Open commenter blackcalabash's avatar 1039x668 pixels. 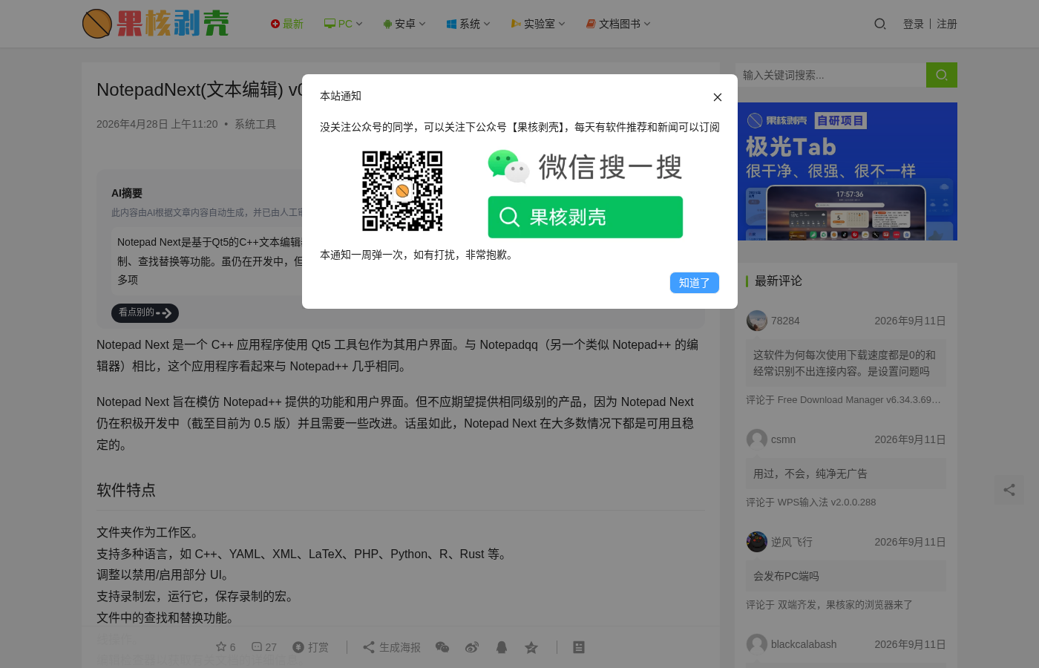tap(757, 644)
